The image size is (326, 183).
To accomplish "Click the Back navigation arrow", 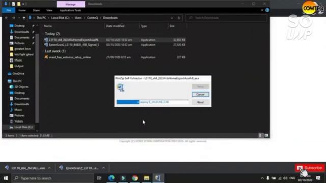I will click(x=6, y=18).
